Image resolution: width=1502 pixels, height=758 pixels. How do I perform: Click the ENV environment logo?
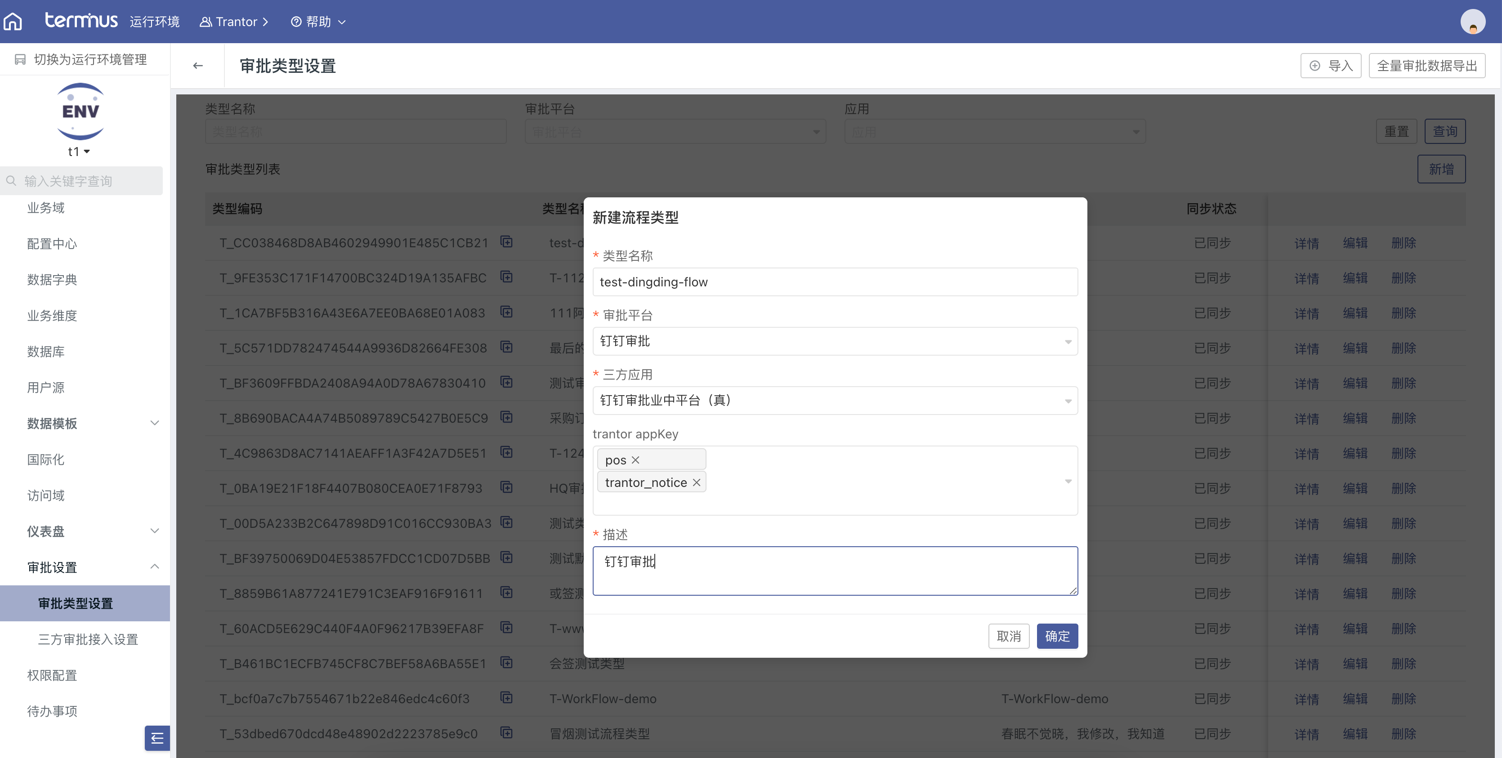[80, 111]
